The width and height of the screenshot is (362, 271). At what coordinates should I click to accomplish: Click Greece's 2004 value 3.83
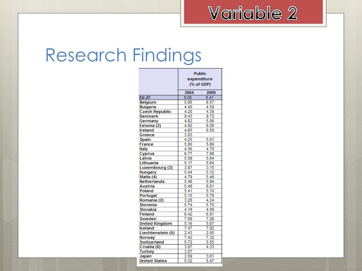point(188,135)
